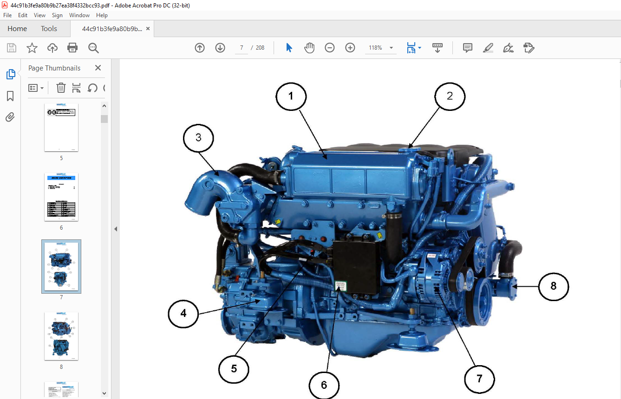Select the open PDF document tab
The width and height of the screenshot is (621, 399).
112,29
